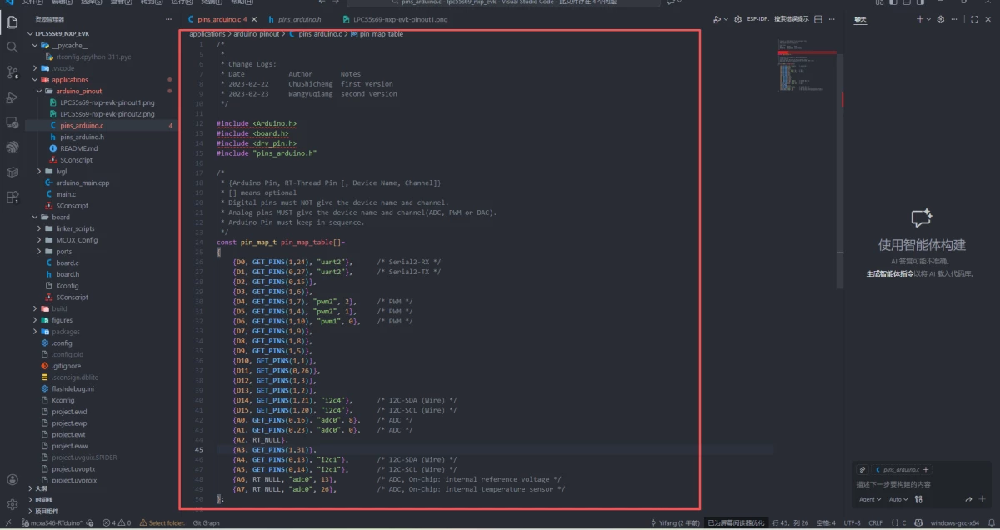1000x530 pixels.
Task: Open the Source Control view
Action: click(x=12, y=72)
